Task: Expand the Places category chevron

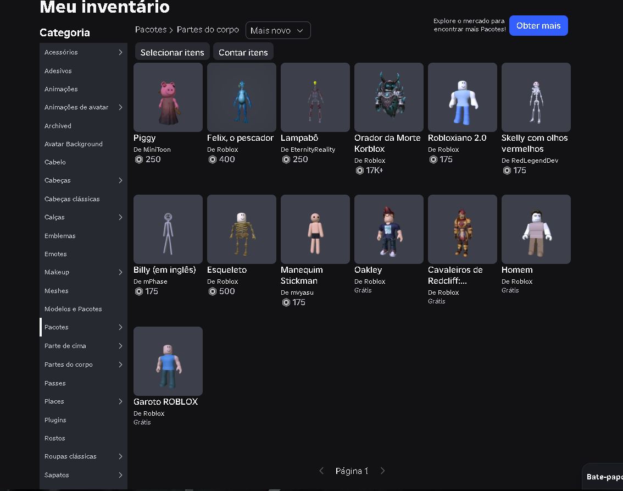Action: click(x=120, y=401)
